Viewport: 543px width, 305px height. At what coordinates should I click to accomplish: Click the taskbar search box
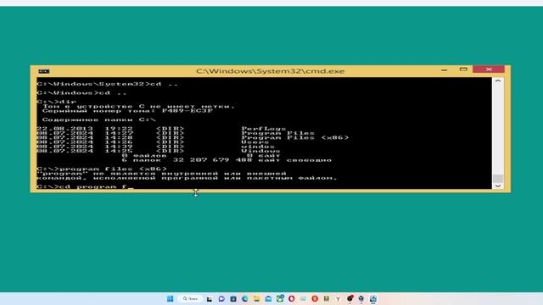tap(190, 299)
